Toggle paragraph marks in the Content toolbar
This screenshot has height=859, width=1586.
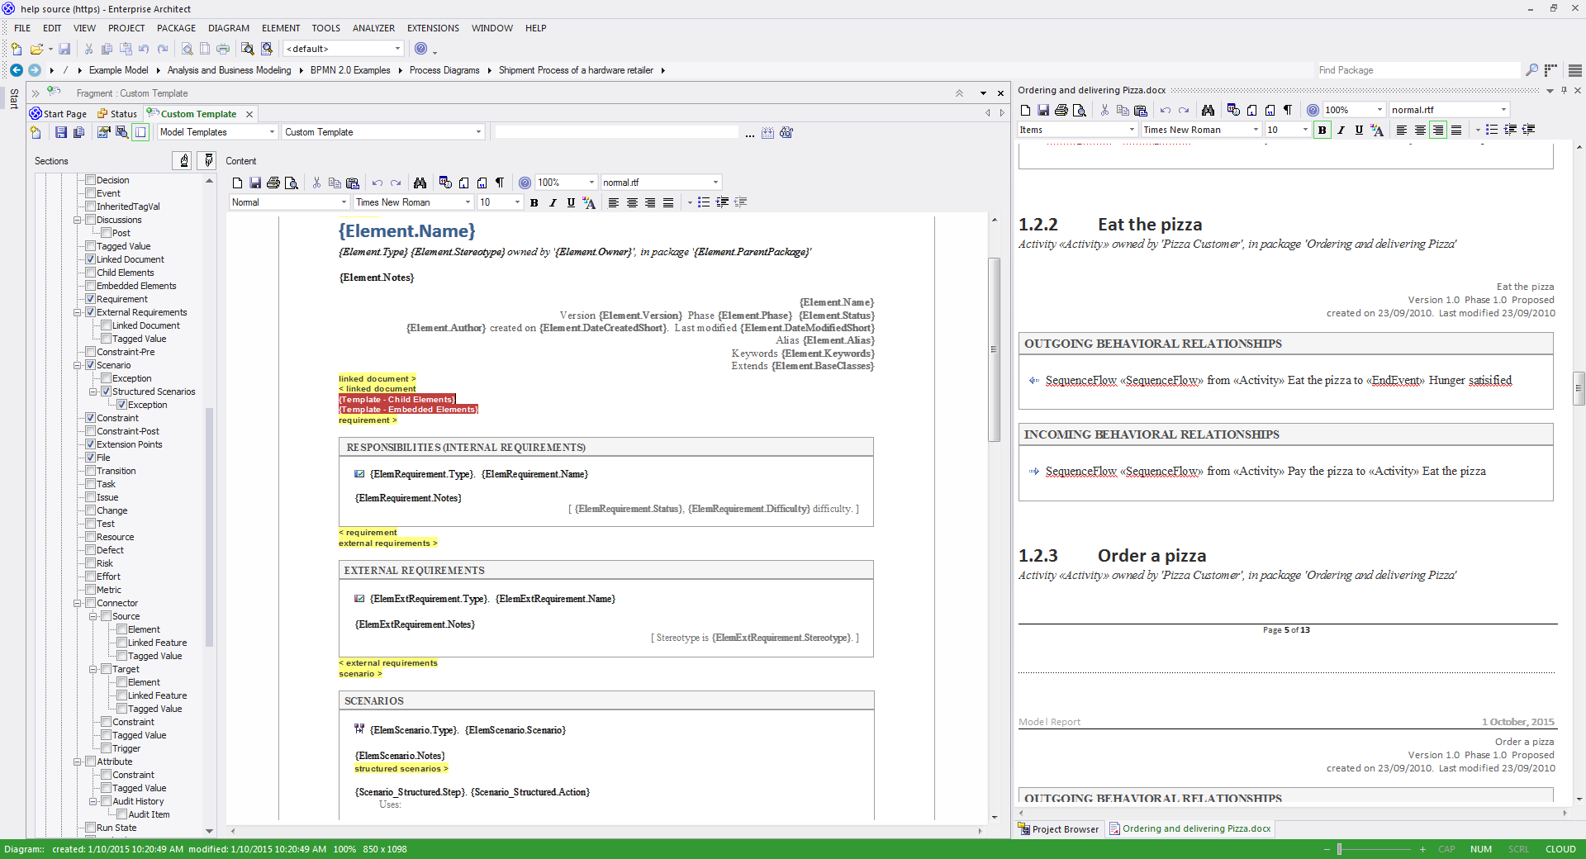coord(500,183)
